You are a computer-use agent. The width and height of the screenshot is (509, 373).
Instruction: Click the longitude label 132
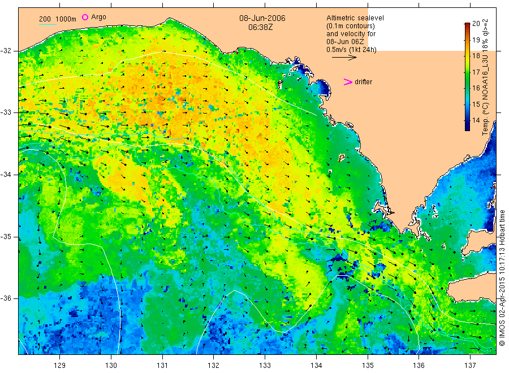pos(214,366)
